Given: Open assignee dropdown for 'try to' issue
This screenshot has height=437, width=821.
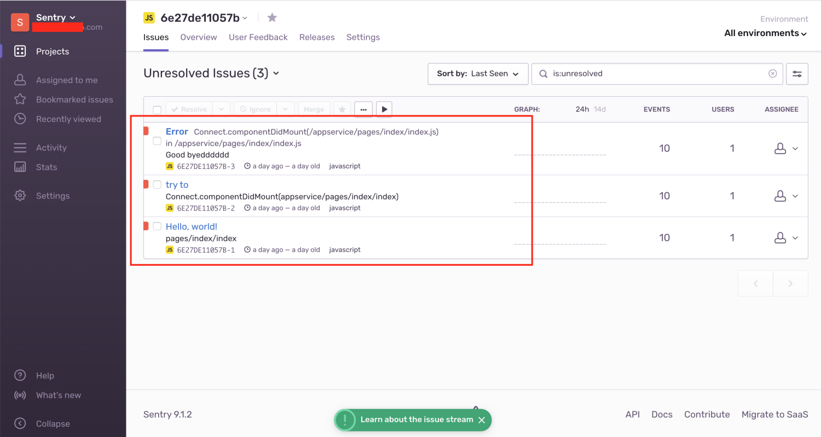Looking at the screenshot, I should [785, 196].
